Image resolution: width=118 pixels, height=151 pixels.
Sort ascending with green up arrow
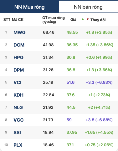pyautogui.click(x=83, y=19)
